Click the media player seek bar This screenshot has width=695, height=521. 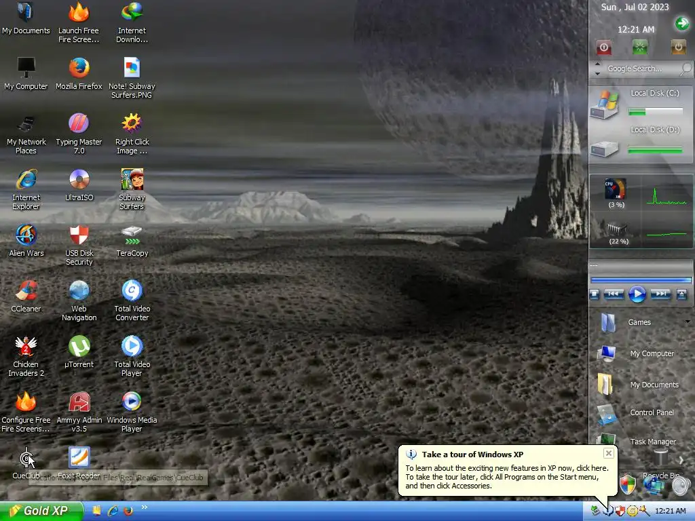click(x=641, y=280)
